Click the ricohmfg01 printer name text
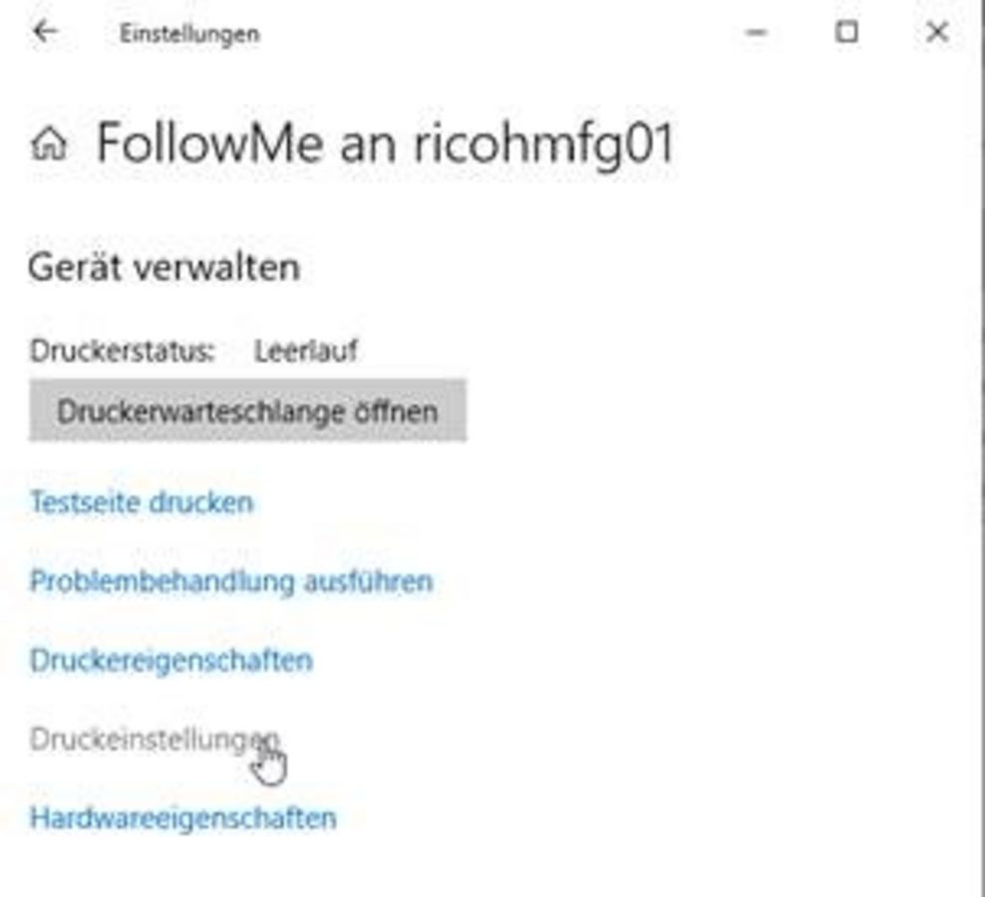Viewport: 985px width, 897px height. [544, 145]
